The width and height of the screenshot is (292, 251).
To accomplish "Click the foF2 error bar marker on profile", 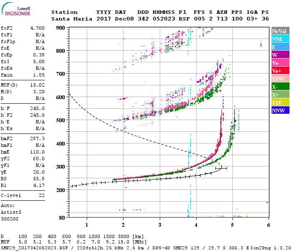I will 221,169.
